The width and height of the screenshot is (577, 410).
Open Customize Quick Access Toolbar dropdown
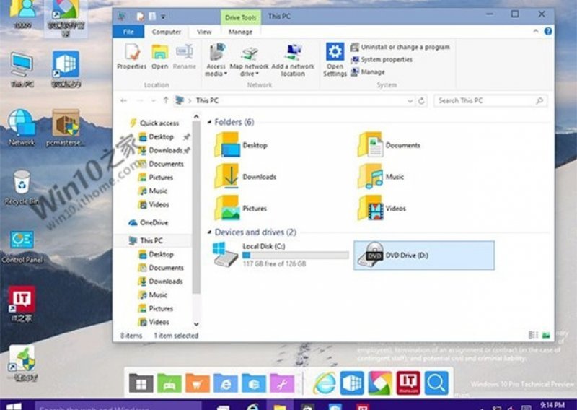pos(163,17)
